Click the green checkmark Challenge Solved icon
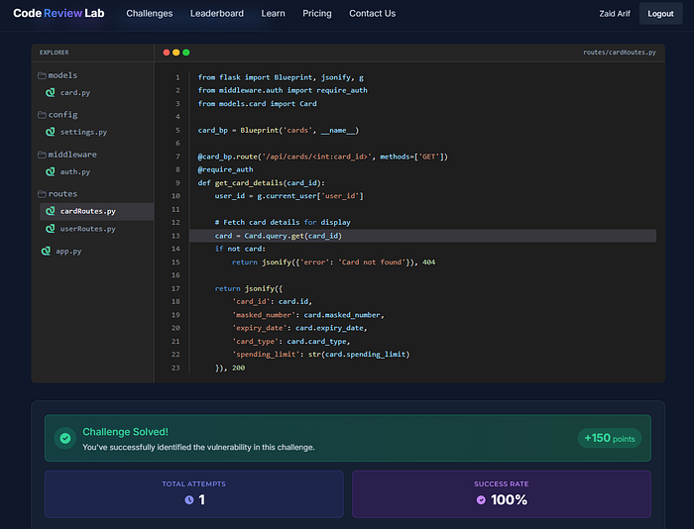Viewport: 694px width, 529px height. click(65, 438)
